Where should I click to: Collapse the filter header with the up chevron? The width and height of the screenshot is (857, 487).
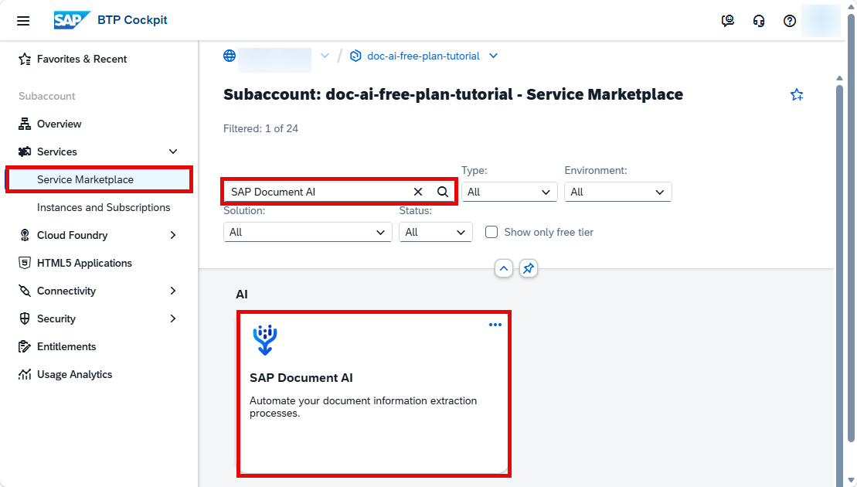503,268
